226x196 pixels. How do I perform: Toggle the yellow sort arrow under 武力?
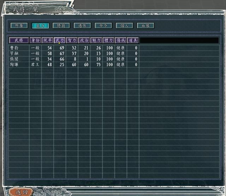(x=59, y=43)
